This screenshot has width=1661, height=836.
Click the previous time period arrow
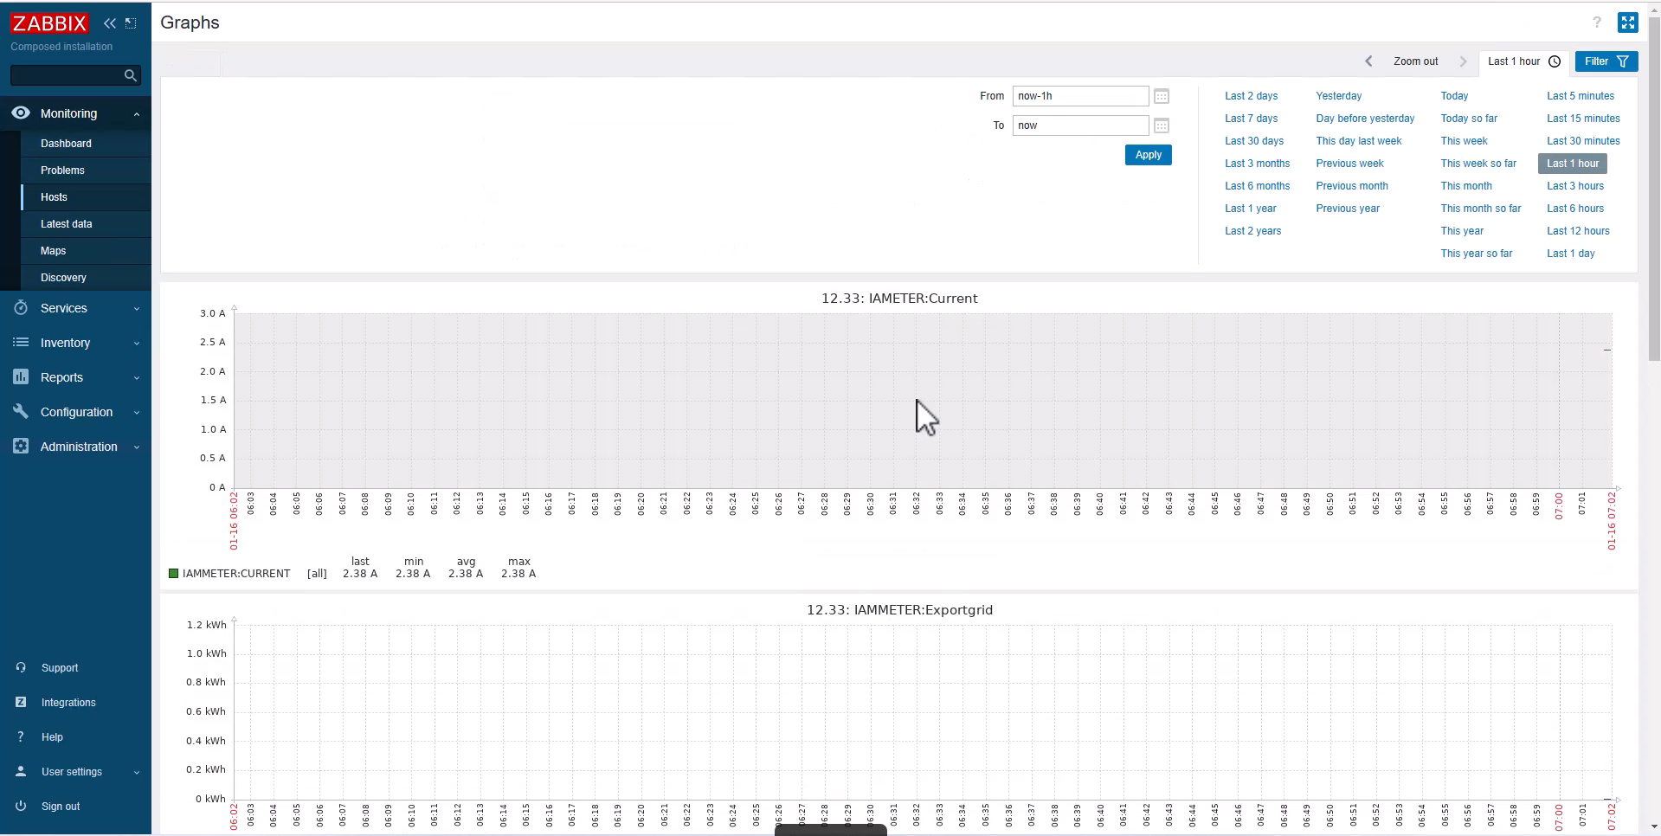(x=1368, y=61)
